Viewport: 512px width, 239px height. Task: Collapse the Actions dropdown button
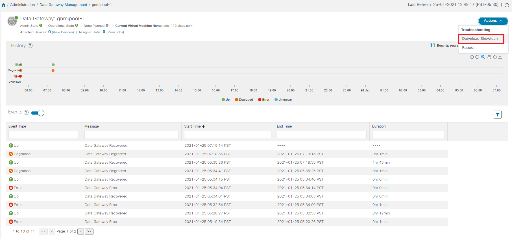tap(493, 21)
